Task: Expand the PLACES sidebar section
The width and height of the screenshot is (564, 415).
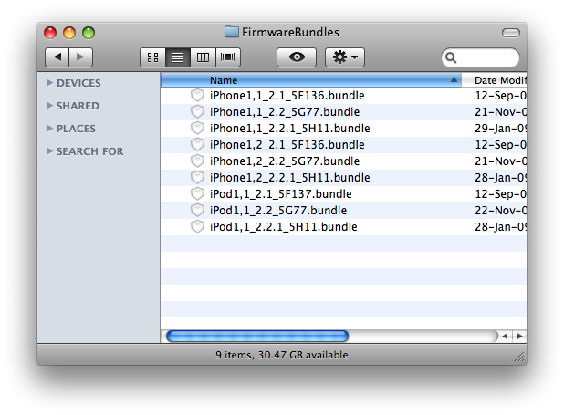Action: point(49,129)
